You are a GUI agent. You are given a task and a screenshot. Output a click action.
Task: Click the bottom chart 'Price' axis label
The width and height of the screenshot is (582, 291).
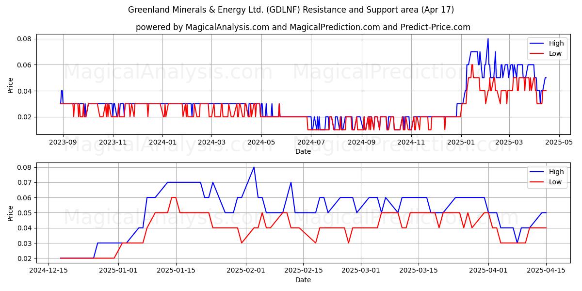coord(11,213)
